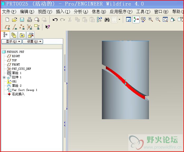This screenshot has width=184, height=152.
Task: Open the 显示(O) dropdown
Action: (x=12, y=42)
